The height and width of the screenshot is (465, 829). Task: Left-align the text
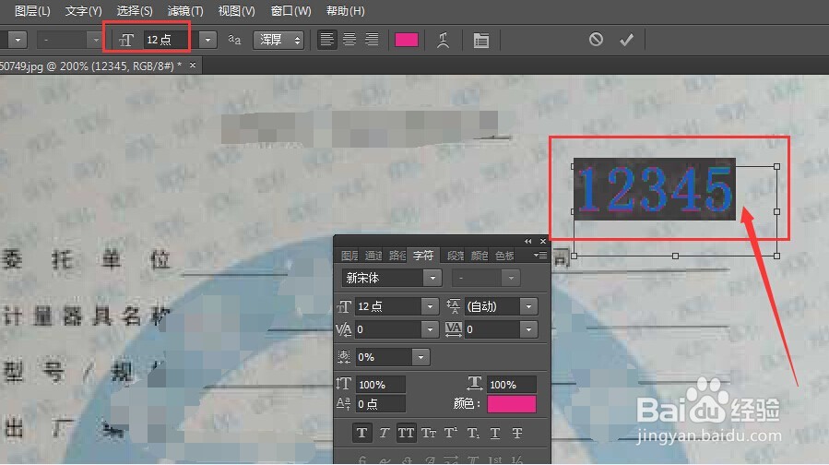pos(326,39)
